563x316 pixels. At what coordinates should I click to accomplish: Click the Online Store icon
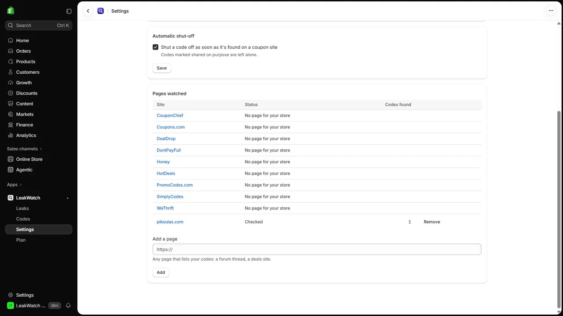click(x=11, y=159)
